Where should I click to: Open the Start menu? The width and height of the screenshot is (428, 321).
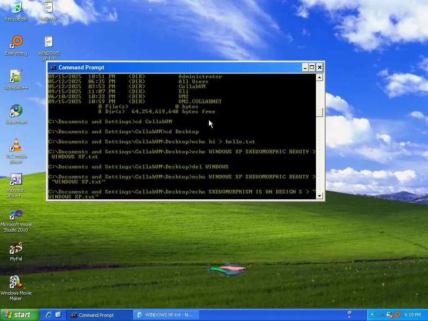pyautogui.click(x=20, y=315)
